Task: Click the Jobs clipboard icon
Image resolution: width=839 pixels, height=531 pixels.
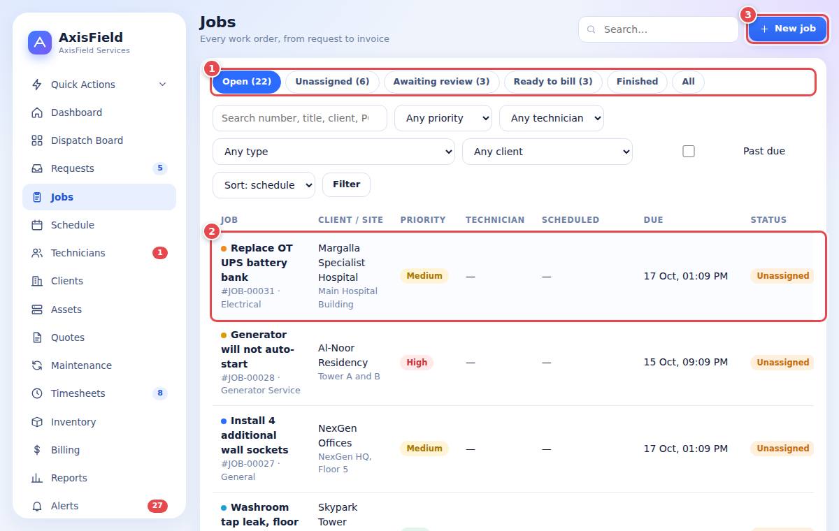Action: [x=37, y=197]
